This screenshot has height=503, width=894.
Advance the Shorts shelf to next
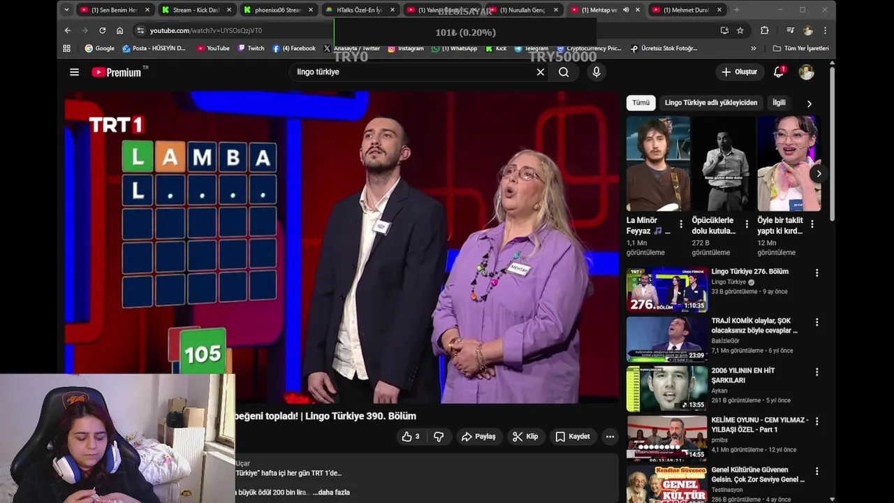(x=818, y=173)
